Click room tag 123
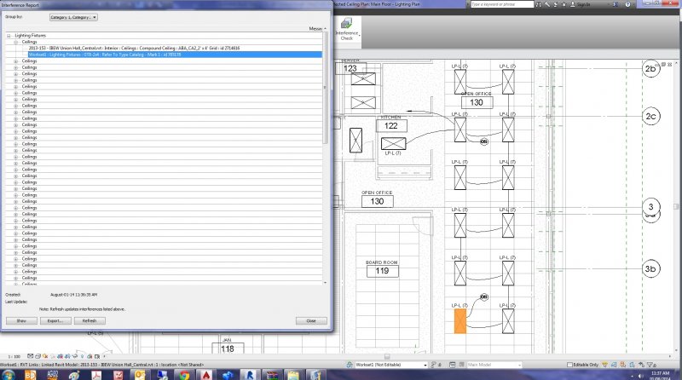This screenshot has width=682, height=380. [350, 68]
